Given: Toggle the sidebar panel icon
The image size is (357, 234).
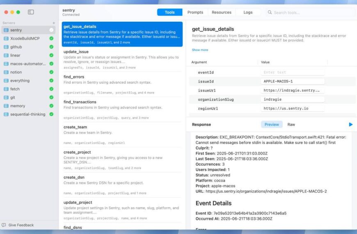Looking at the screenshot, I should click(31, 12).
